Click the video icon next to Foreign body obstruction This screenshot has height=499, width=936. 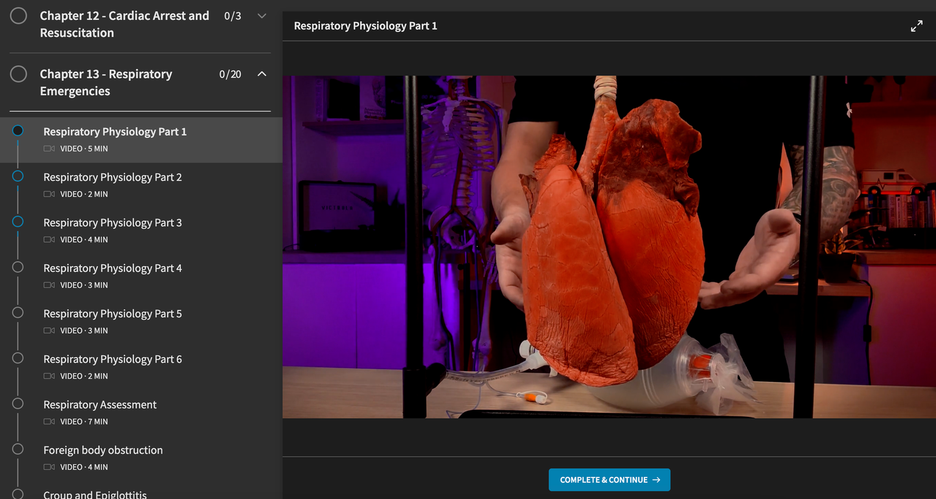point(48,467)
